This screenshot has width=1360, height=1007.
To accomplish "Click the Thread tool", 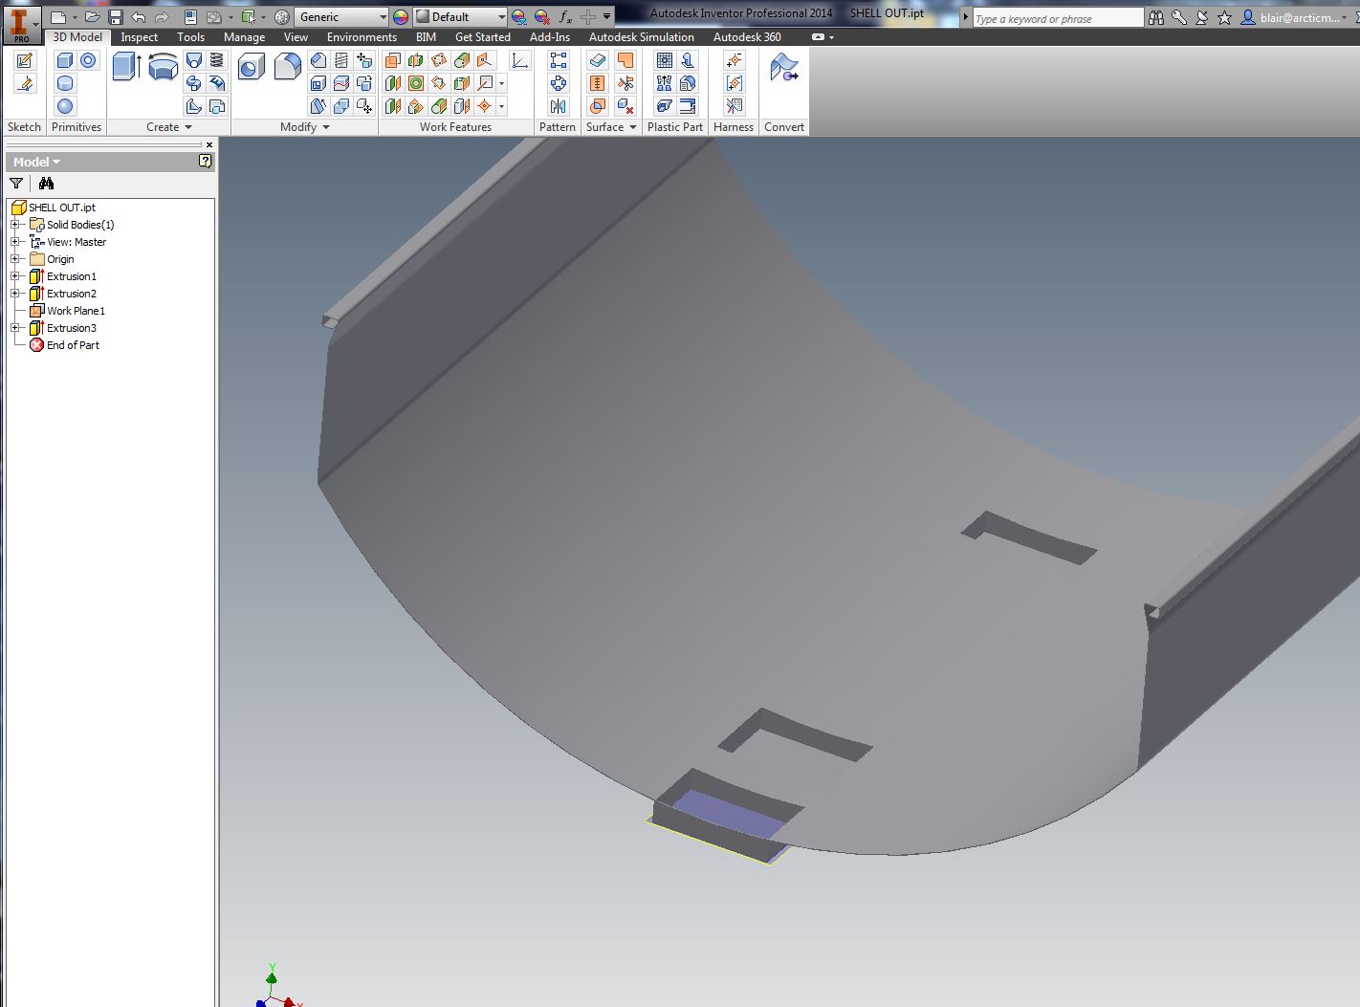I will tap(341, 60).
